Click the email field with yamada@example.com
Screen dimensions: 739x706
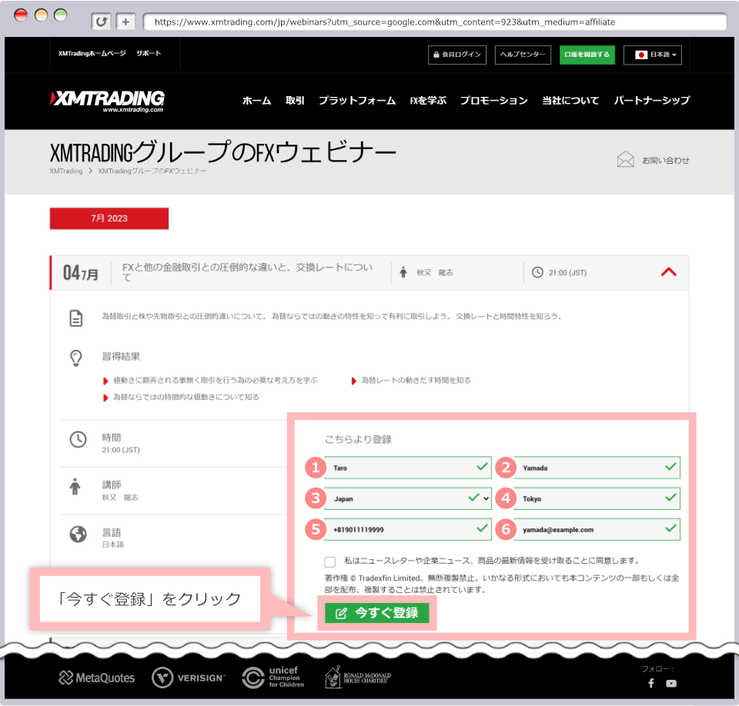click(x=589, y=529)
